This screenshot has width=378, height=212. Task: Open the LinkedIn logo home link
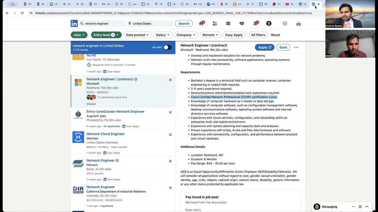click(74, 24)
